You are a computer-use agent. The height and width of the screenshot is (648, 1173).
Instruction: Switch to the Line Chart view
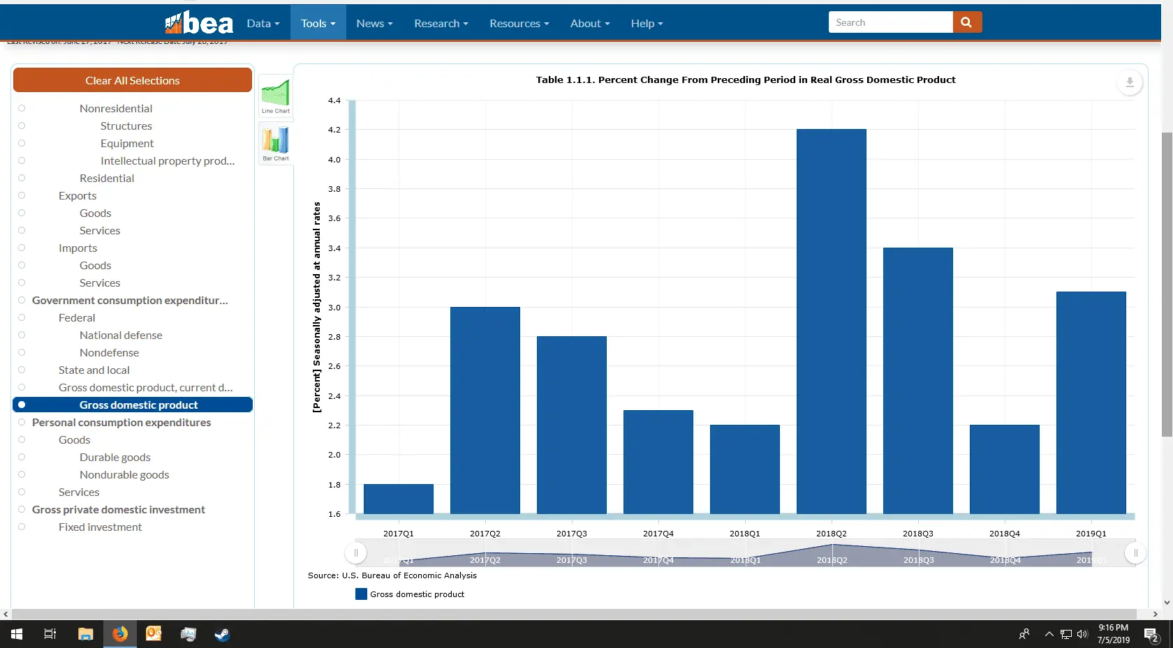(x=275, y=96)
